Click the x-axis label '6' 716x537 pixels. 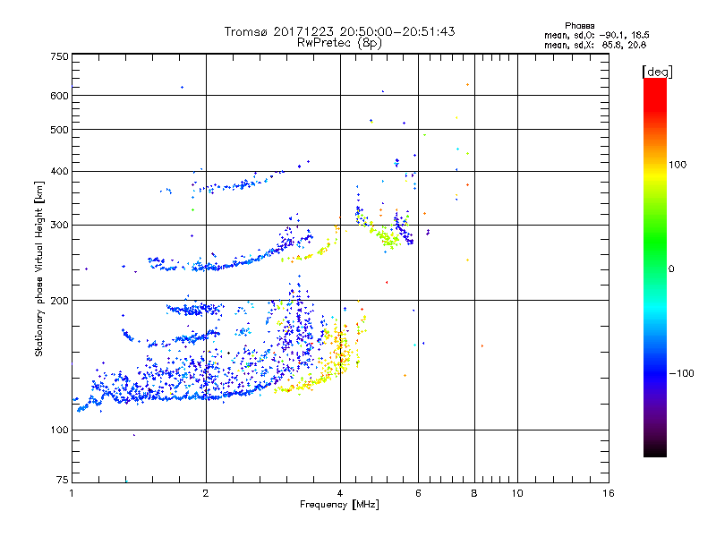pyautogui.click(x=418, y=493)
